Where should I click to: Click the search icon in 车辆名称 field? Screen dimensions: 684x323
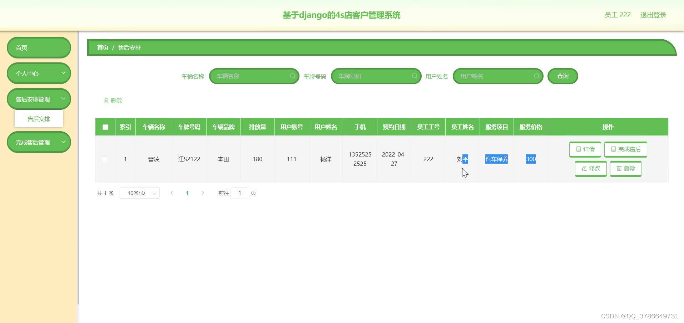[292, 76]
